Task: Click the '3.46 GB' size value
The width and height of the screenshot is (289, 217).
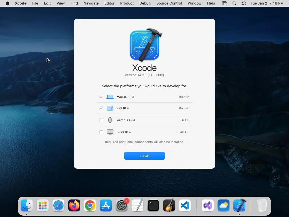Action: click(183, 132)
